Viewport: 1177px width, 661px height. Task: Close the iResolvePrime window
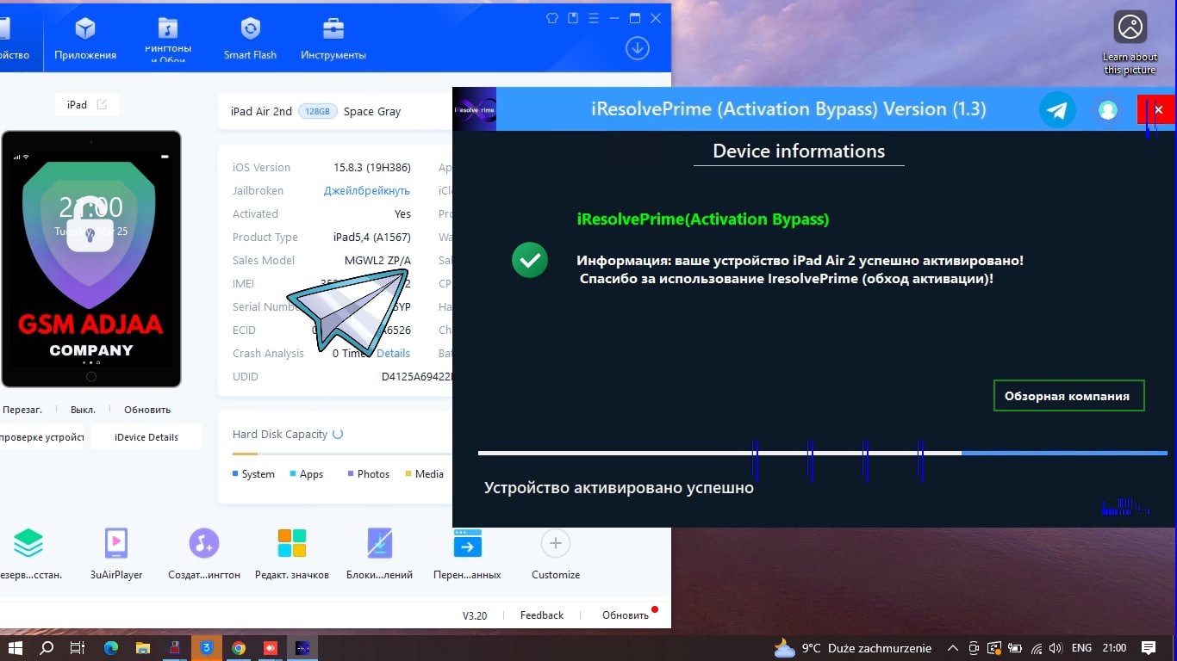[x=1158, y=109]
